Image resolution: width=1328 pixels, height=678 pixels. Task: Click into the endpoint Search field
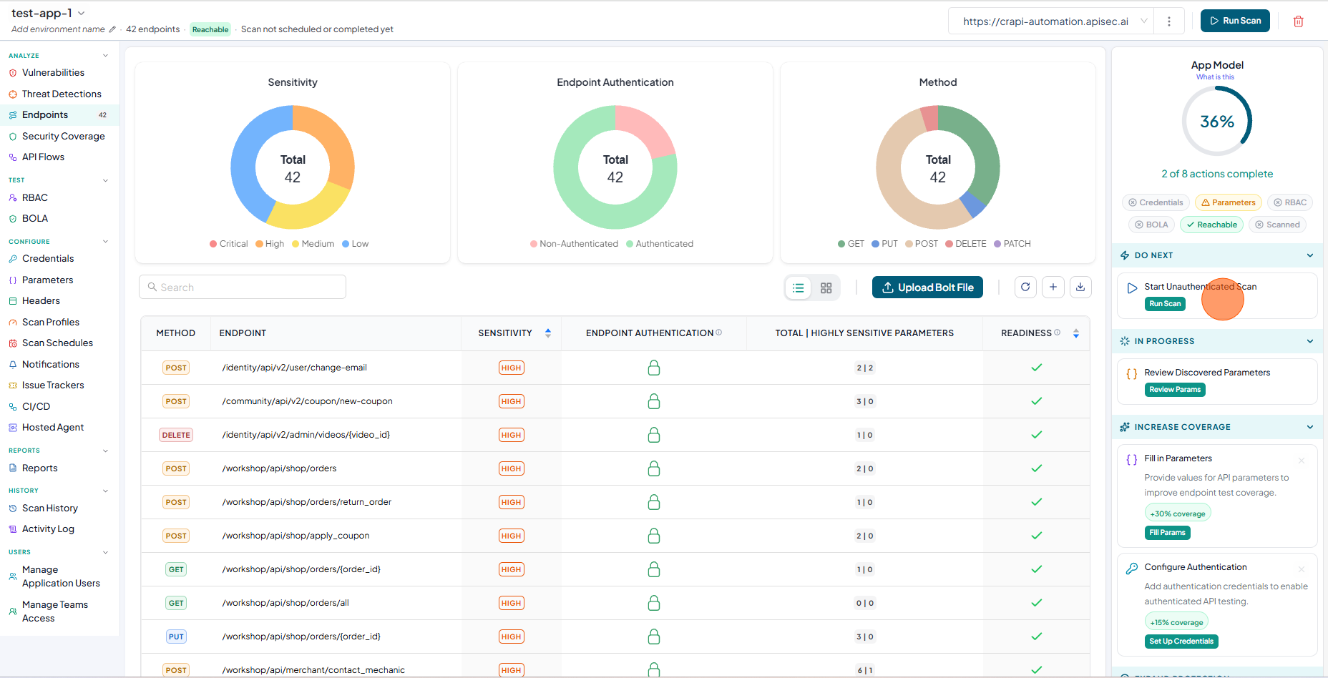243,287
